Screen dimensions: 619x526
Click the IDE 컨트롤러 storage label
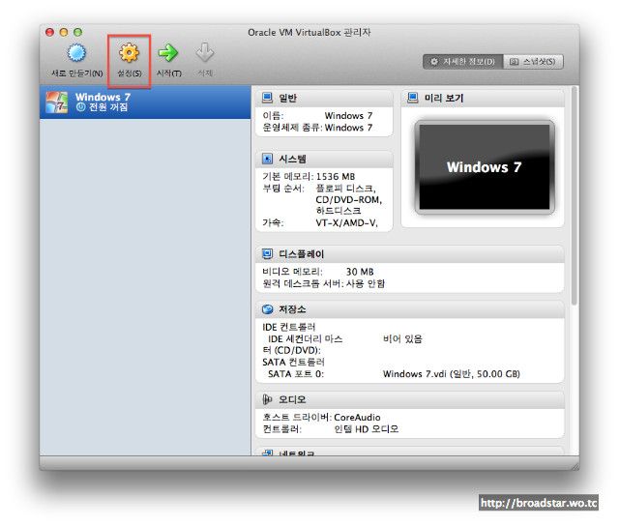288,327
